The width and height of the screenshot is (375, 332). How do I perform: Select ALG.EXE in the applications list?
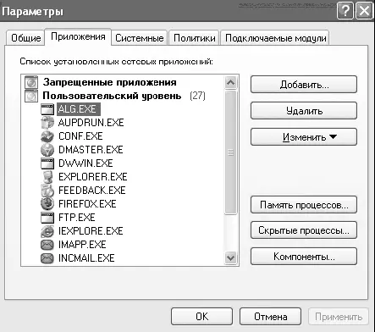[x=79, y=109]
